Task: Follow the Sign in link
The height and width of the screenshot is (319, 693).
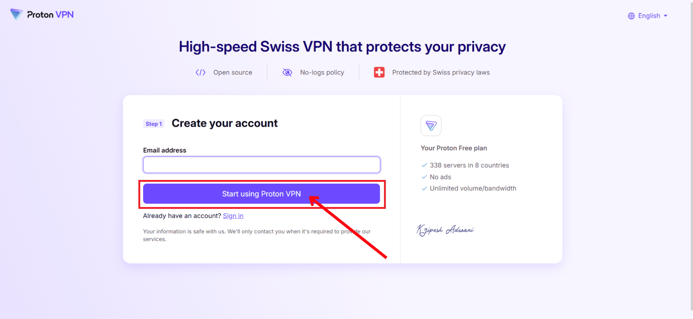Action: coord(233,216)
